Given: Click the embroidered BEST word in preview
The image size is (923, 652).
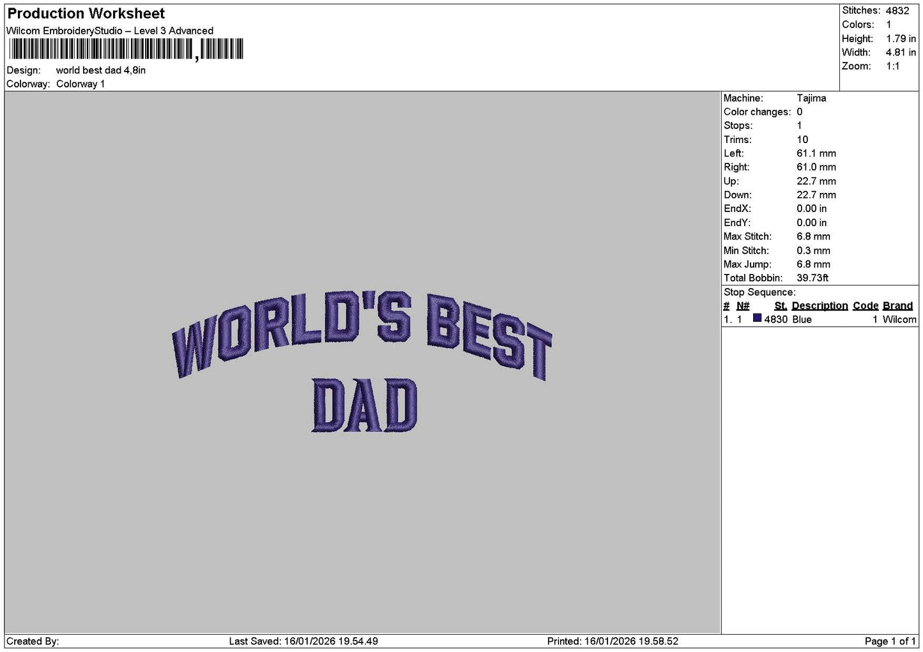Looking at the screenshot, I should pyautogui.click(x=490, y=337).
